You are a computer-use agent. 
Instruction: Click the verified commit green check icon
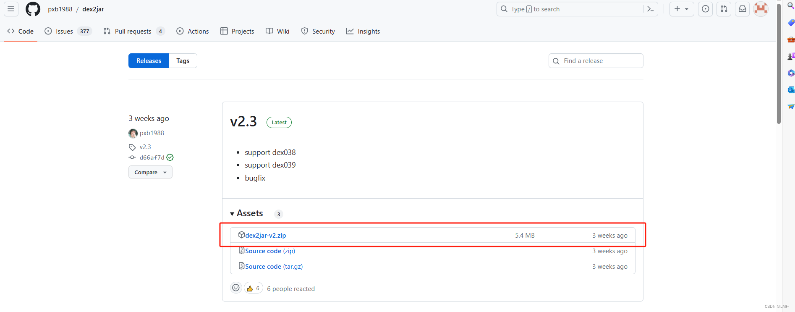(170, 157)
